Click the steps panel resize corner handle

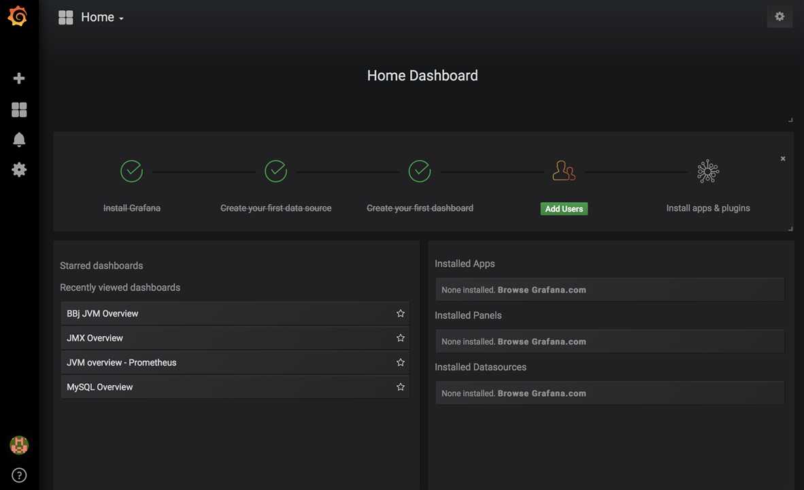(x=790, y=229)
